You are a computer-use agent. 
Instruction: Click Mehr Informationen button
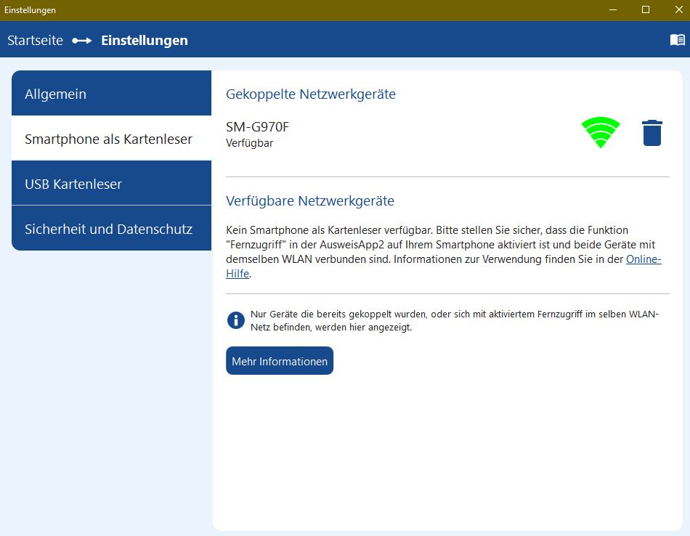click(279, 360)
